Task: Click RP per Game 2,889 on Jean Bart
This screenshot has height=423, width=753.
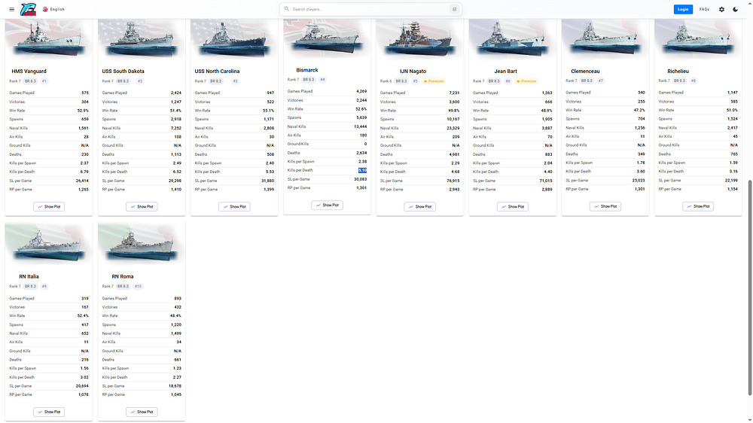Action: point(547,190)
